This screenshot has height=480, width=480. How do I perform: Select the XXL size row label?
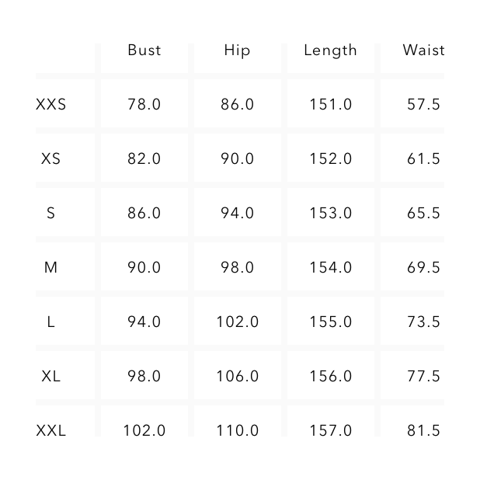(51, 430)
